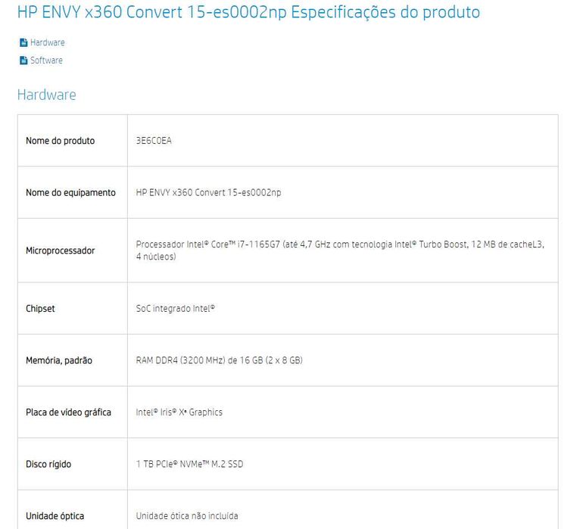Click the "Placa de vídeo gráfica" label
The height and width of the screenshot is (529, 583).
[x=68, y=412]
